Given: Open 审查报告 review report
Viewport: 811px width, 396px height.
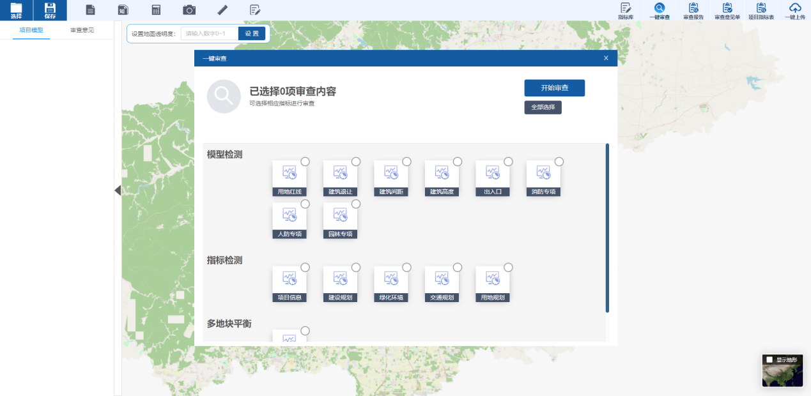Looking at the screenshot, I should (x=693, y=11).
